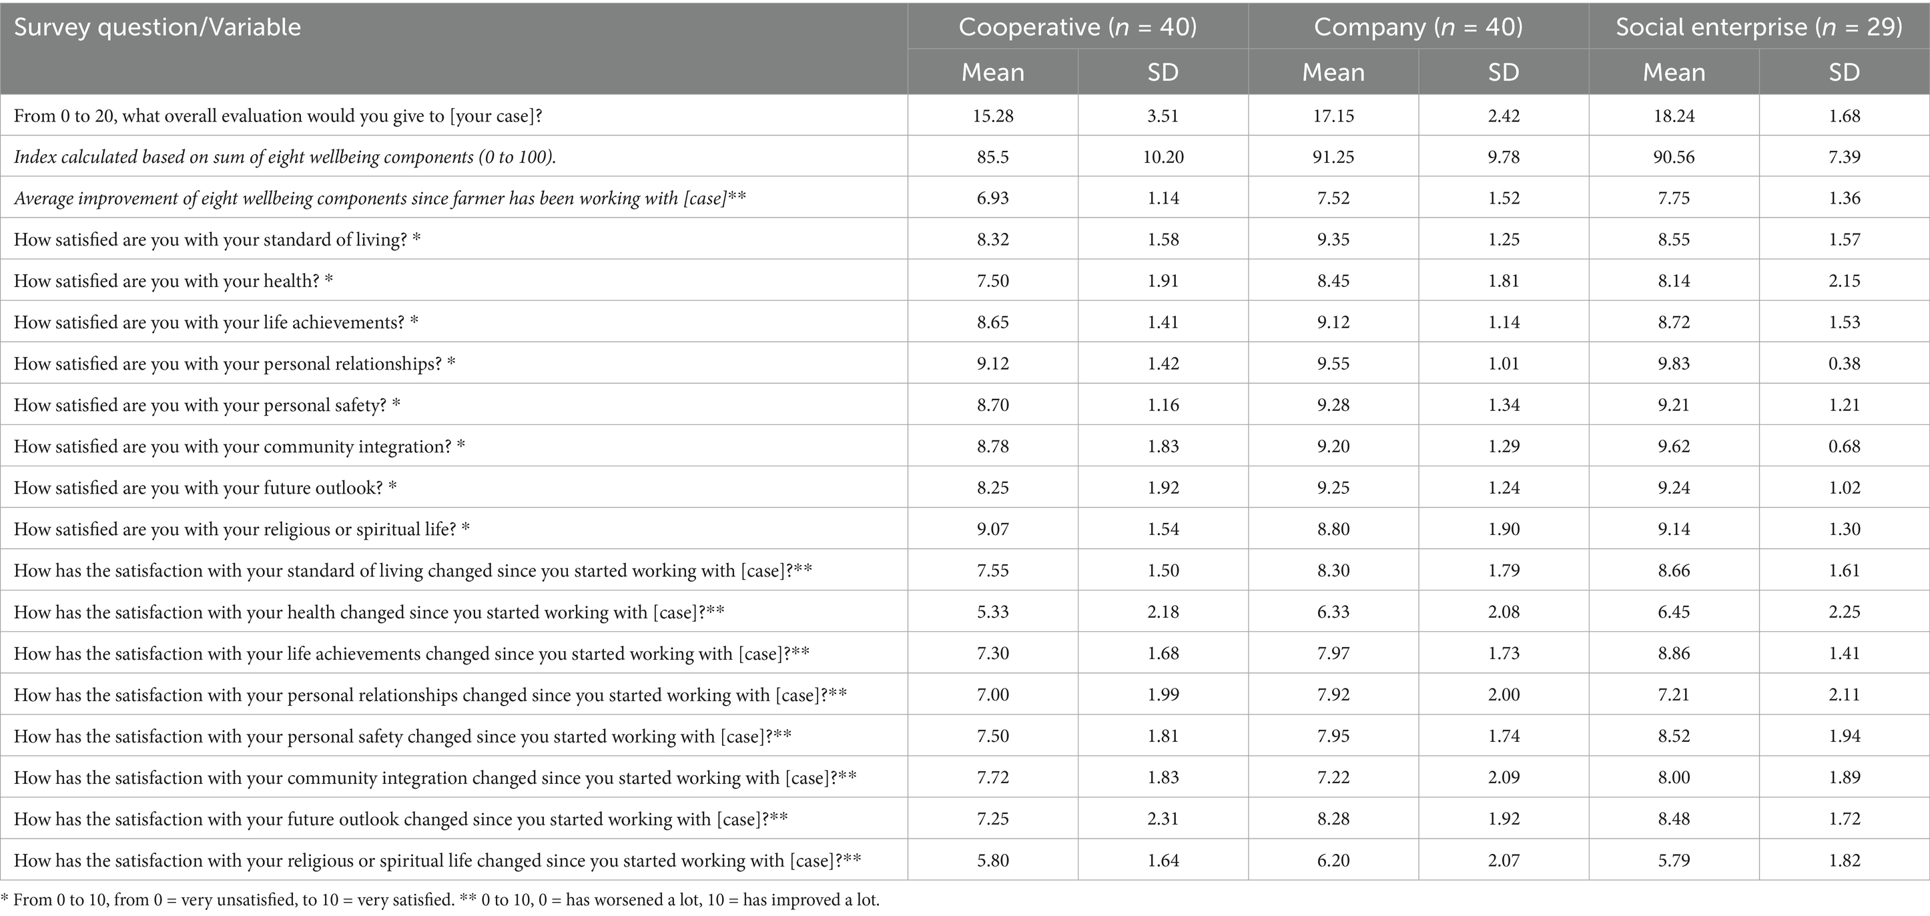Select the Company mean value 91.25

1333,157
